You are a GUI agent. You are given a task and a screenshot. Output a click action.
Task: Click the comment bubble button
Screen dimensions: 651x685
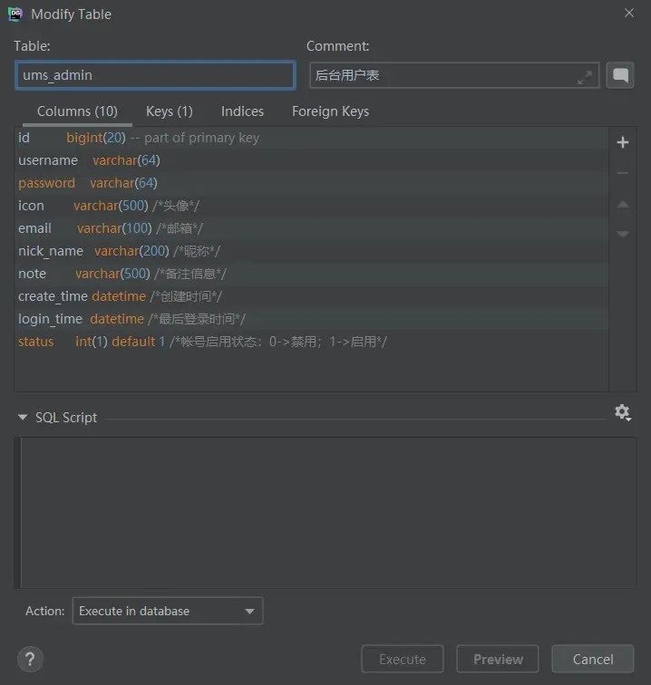(620, 75)
